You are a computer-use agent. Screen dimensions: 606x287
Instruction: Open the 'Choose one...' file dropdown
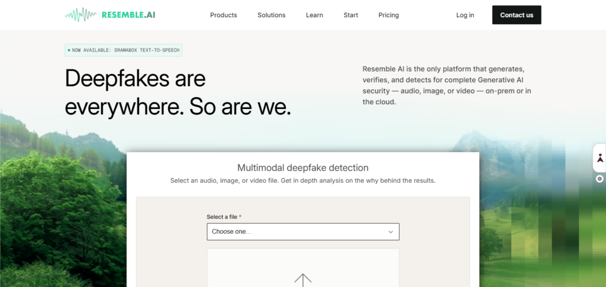303,232
